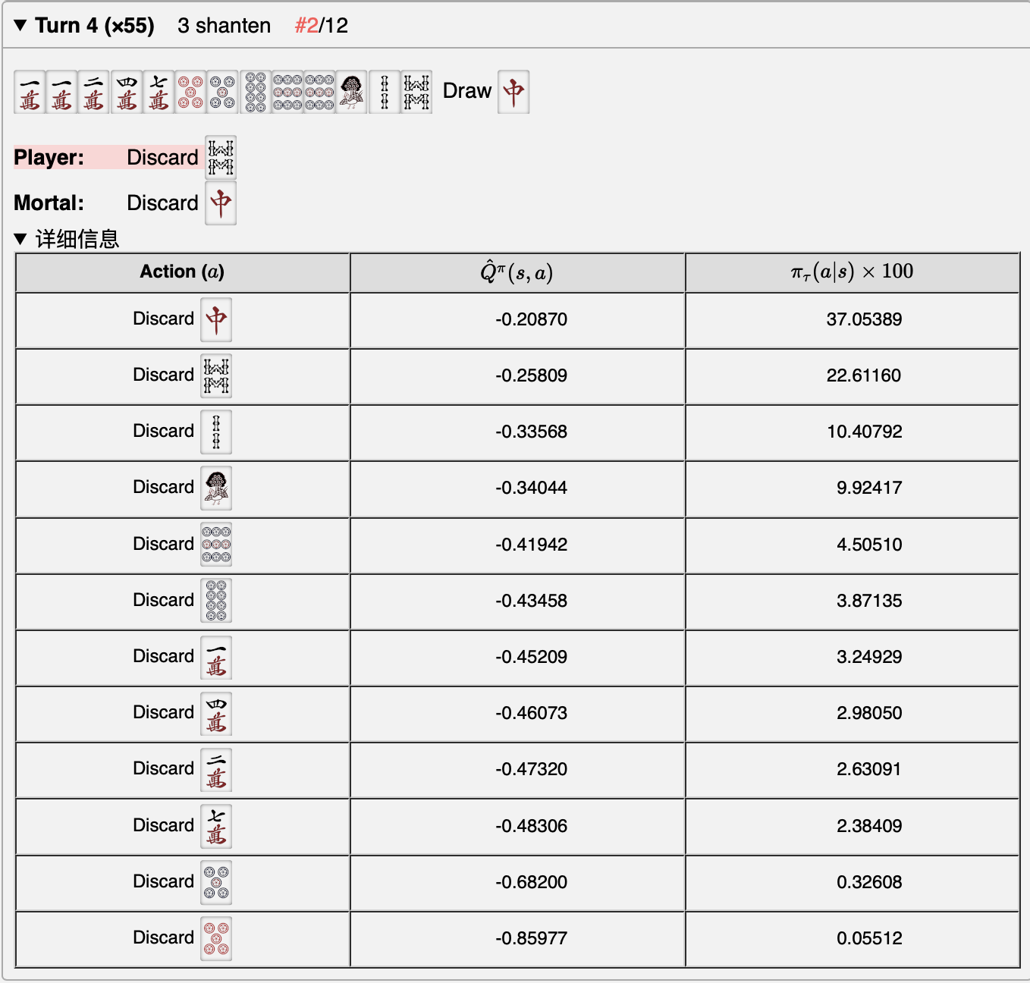This screenshot has height=983, width=1030.
Task: Select the probability value 9.92417
Action: pos(869,488)
